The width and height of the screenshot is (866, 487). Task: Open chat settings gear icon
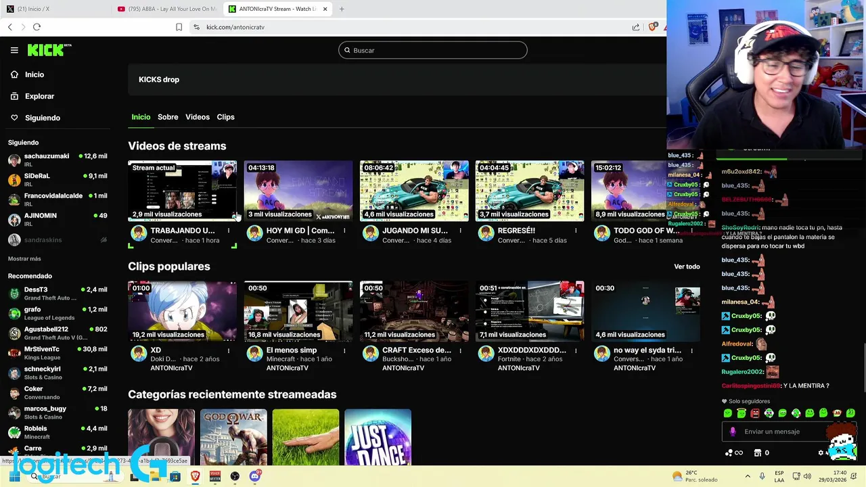[821, 453]
